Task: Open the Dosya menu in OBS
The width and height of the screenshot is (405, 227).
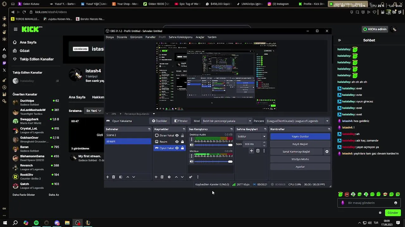Action: click(x=110, y=37)
